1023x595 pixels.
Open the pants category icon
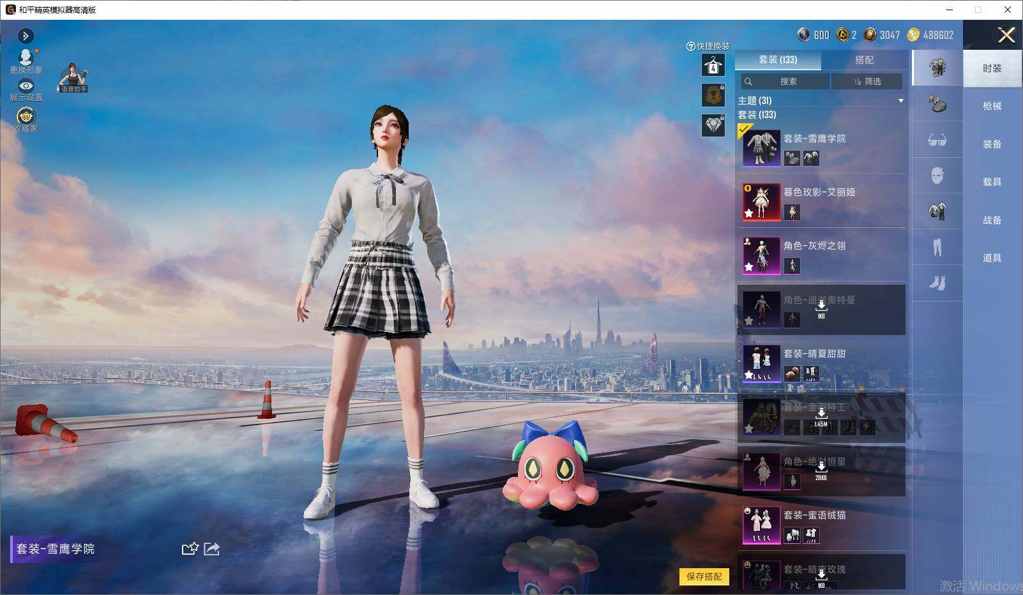[937, 247]
